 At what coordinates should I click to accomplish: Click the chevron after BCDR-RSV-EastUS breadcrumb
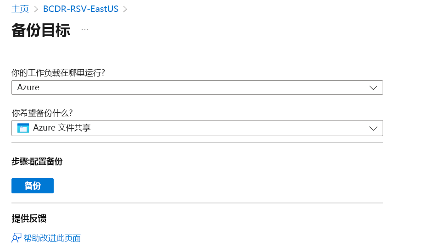(125, 9)
